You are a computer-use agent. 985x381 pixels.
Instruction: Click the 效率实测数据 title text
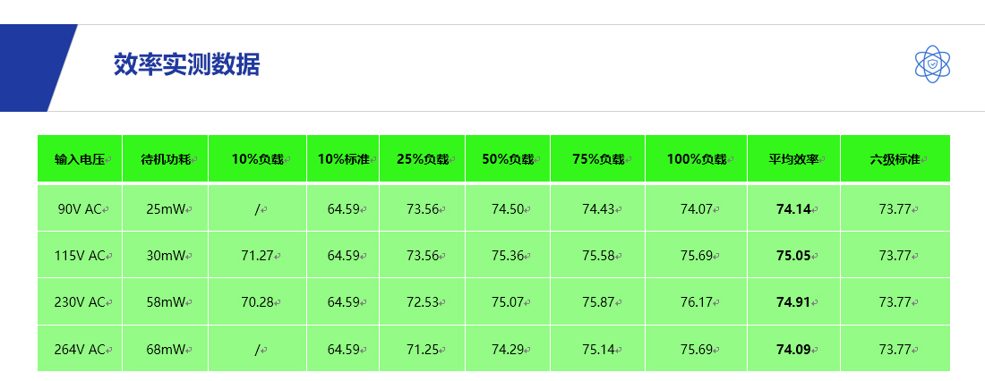point(186,65)
